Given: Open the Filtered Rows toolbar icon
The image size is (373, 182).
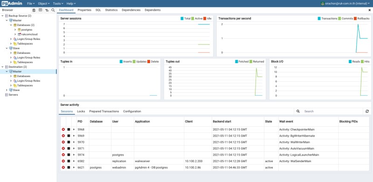Looking at the screenshot, I should click(x=47, y=10).
